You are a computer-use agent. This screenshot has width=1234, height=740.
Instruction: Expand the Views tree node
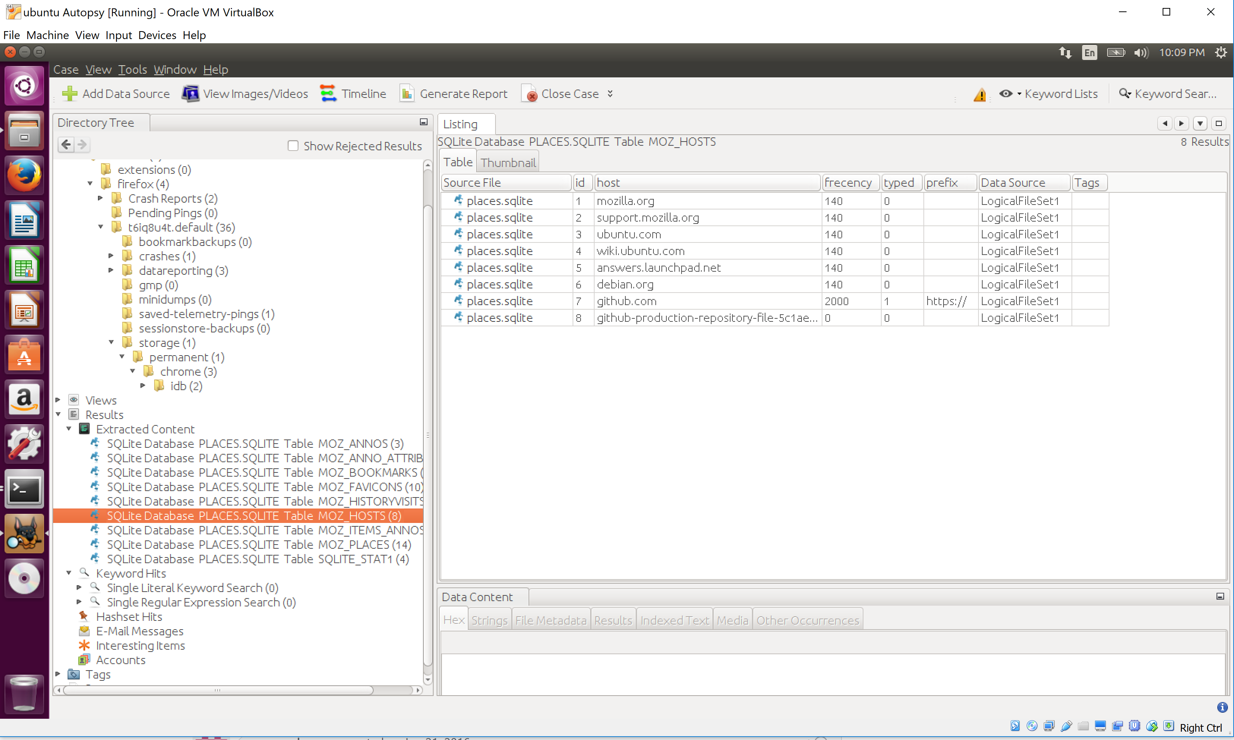[x=58, y=400]
